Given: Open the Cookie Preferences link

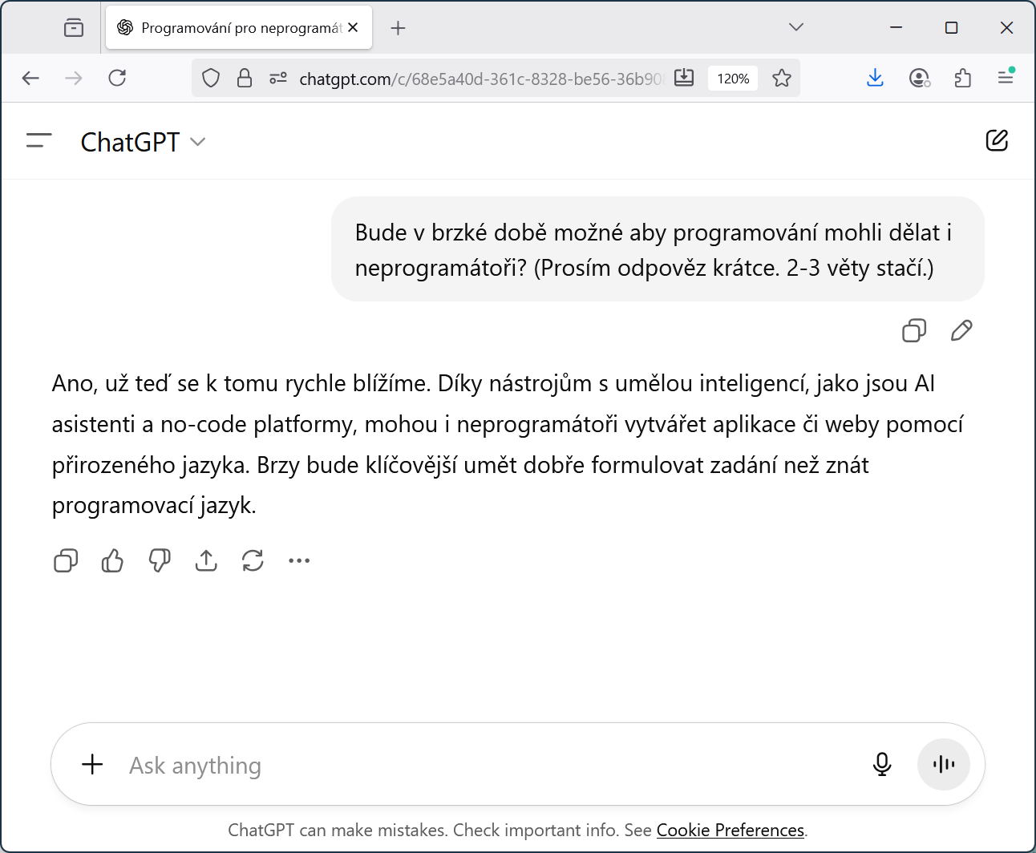Looking at the screenshot, I should click(730, 830).
